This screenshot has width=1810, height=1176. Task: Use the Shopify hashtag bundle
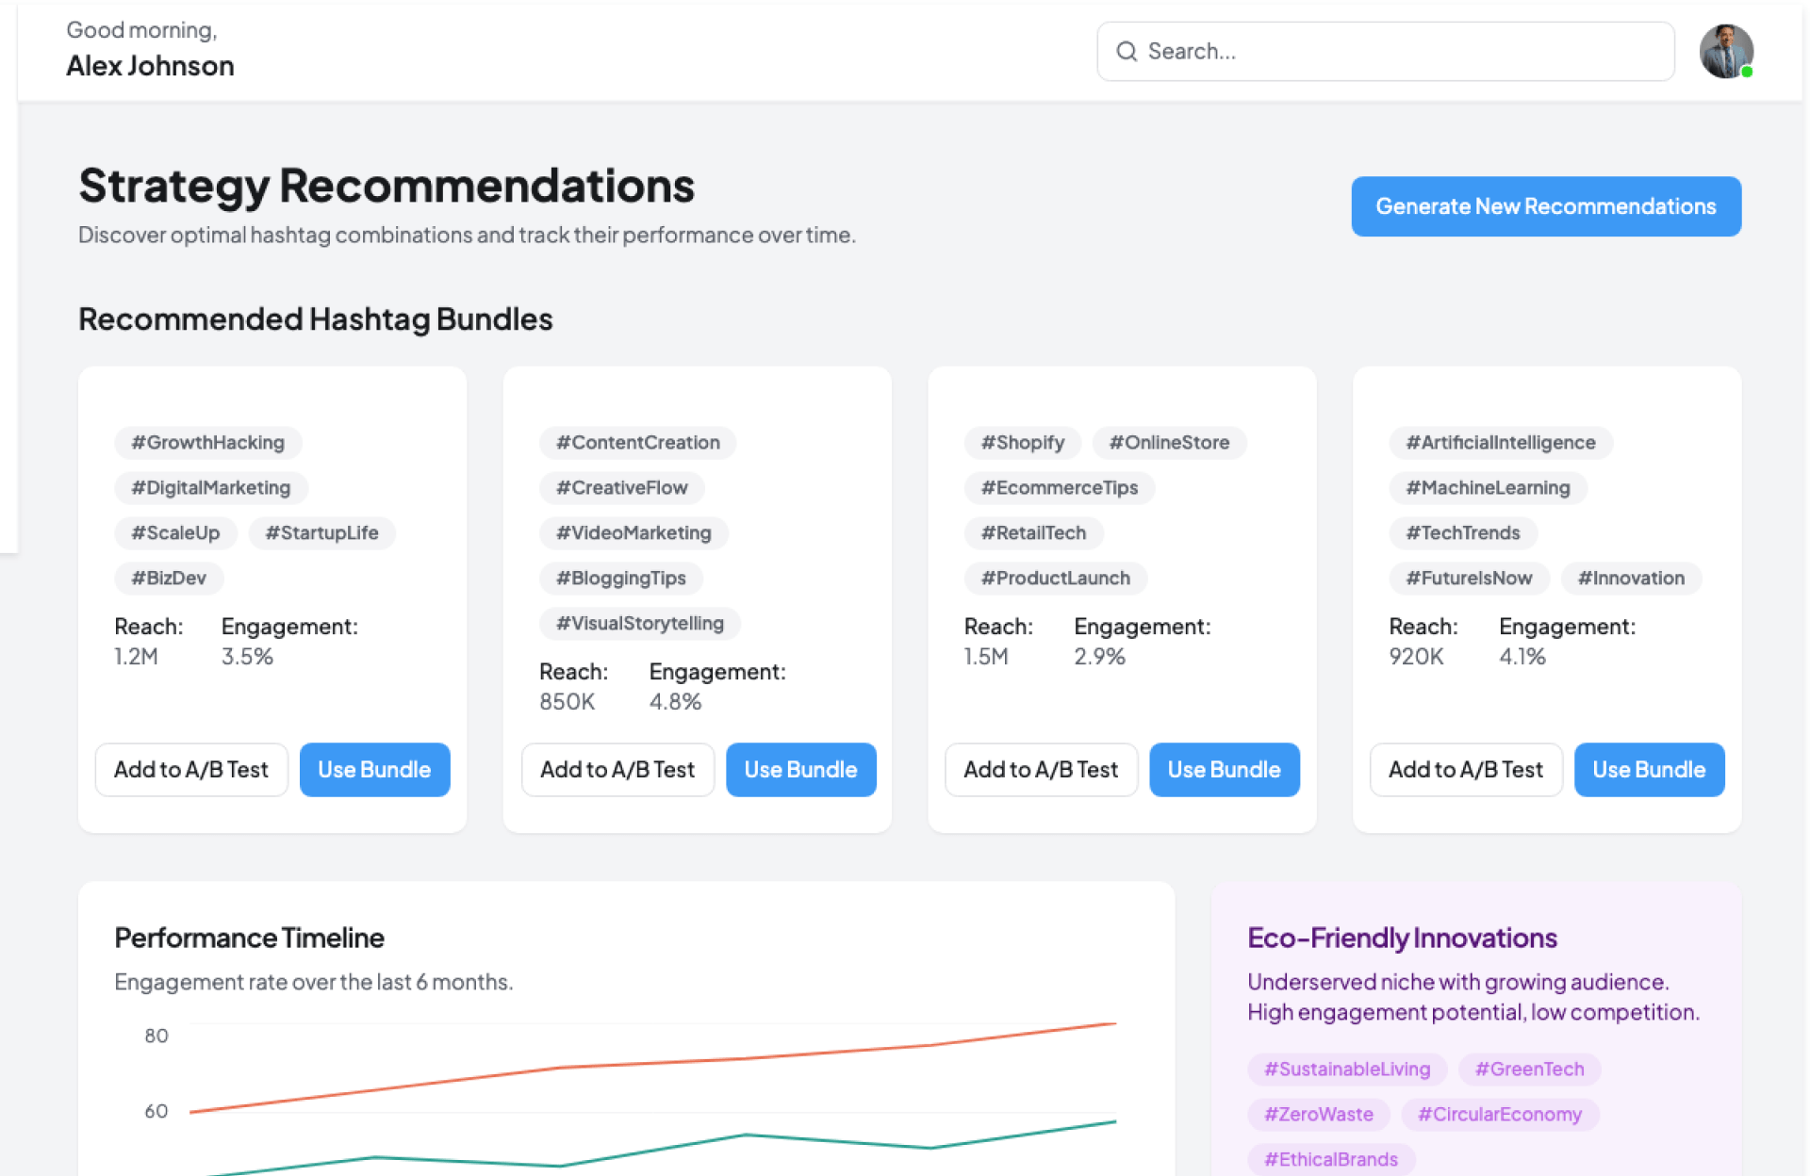[1224, 770]
